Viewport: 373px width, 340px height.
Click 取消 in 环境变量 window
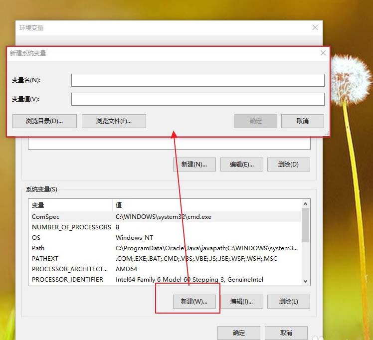[286, 333]
